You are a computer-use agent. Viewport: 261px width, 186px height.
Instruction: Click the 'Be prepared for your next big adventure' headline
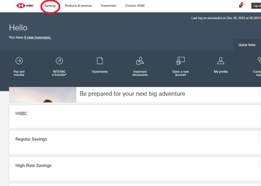coord(132,94)
